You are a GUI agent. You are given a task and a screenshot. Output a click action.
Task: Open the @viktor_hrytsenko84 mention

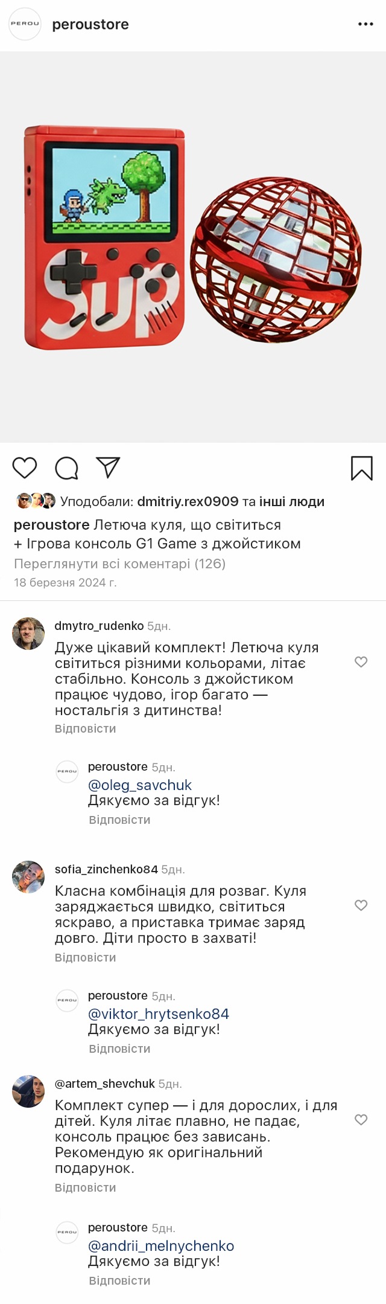159,1014
